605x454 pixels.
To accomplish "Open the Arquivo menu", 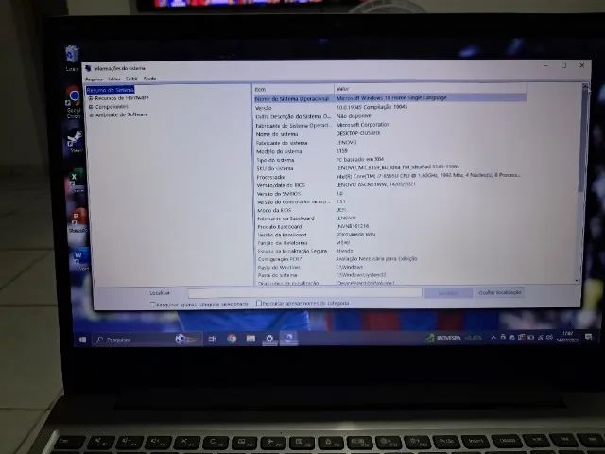I will point(94,79).
